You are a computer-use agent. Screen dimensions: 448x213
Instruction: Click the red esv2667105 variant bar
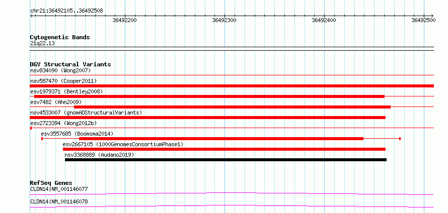coord(225,149)
